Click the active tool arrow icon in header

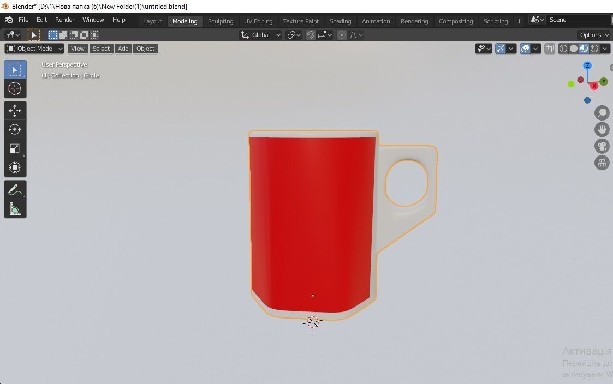(x=34, y=35)
